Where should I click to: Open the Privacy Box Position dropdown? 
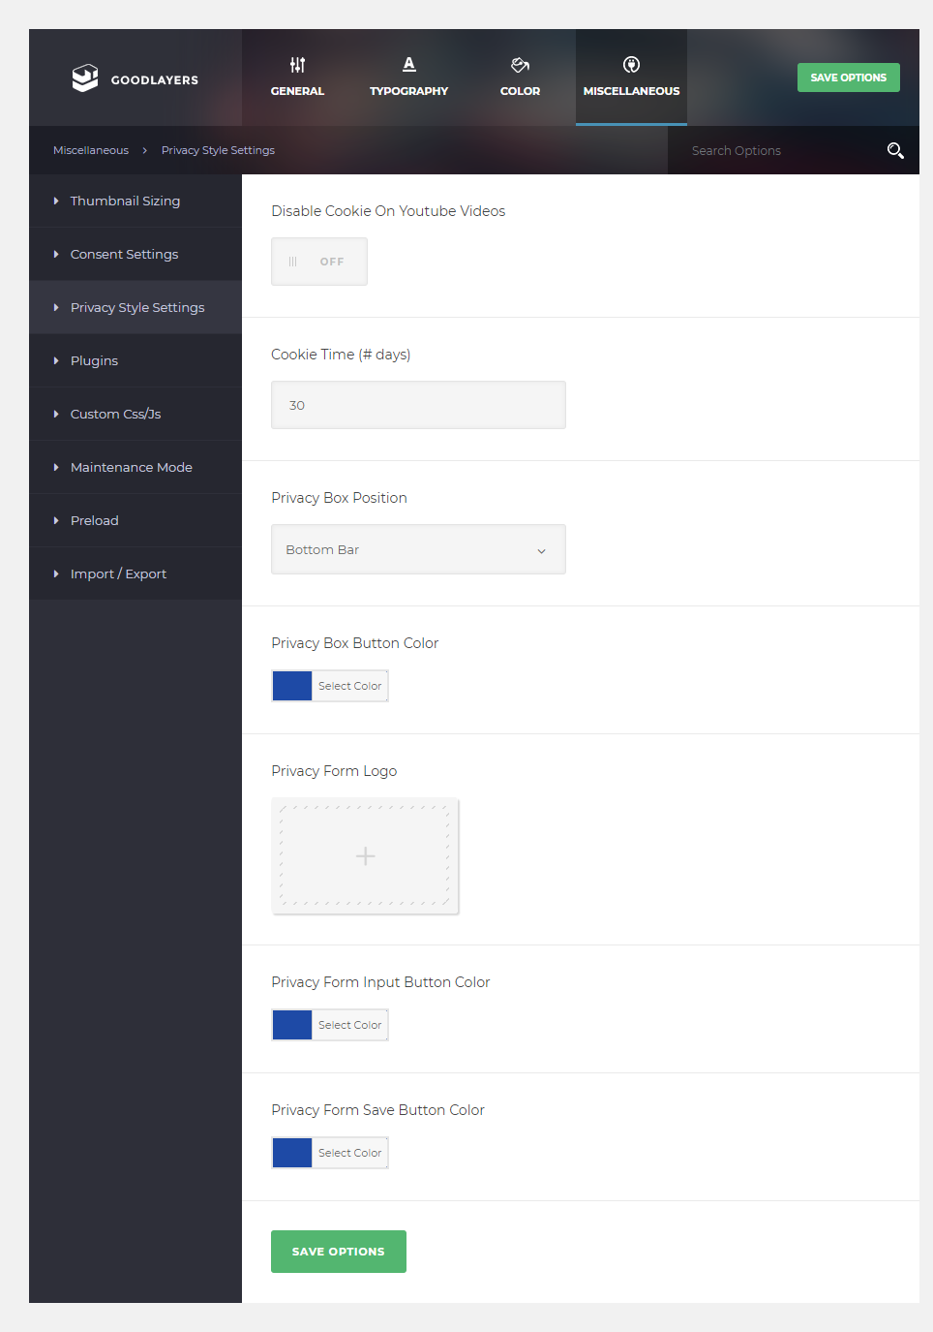coord(418,549)
